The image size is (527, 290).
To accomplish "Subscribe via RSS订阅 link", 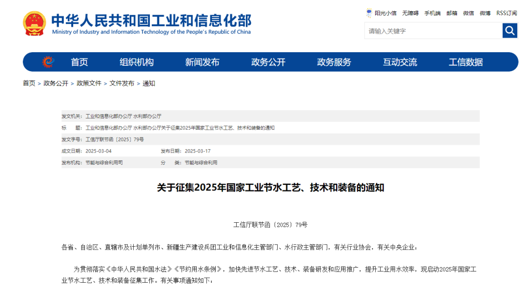I will coord(507,13).
